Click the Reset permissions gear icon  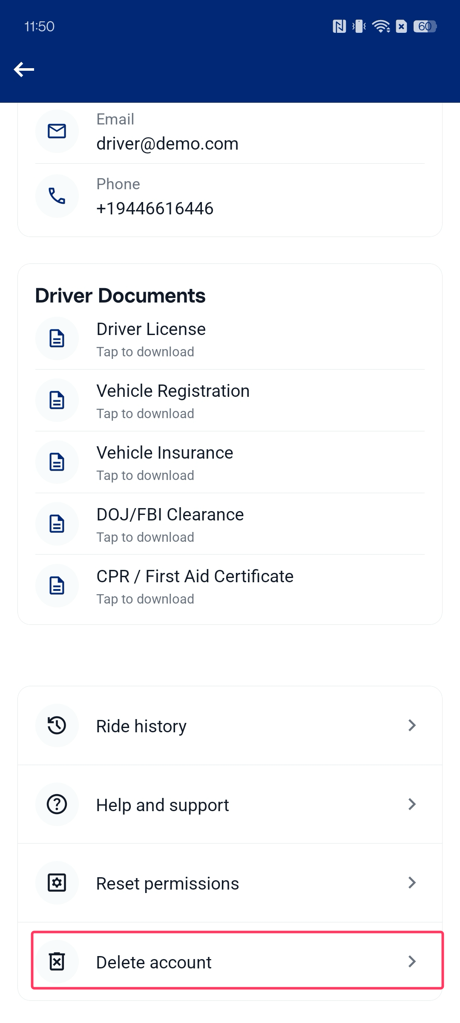click(x=57, y=883)
